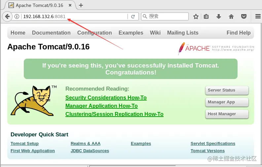
Task: Open the Configuration navigation item
Action: tap(94, 33)
